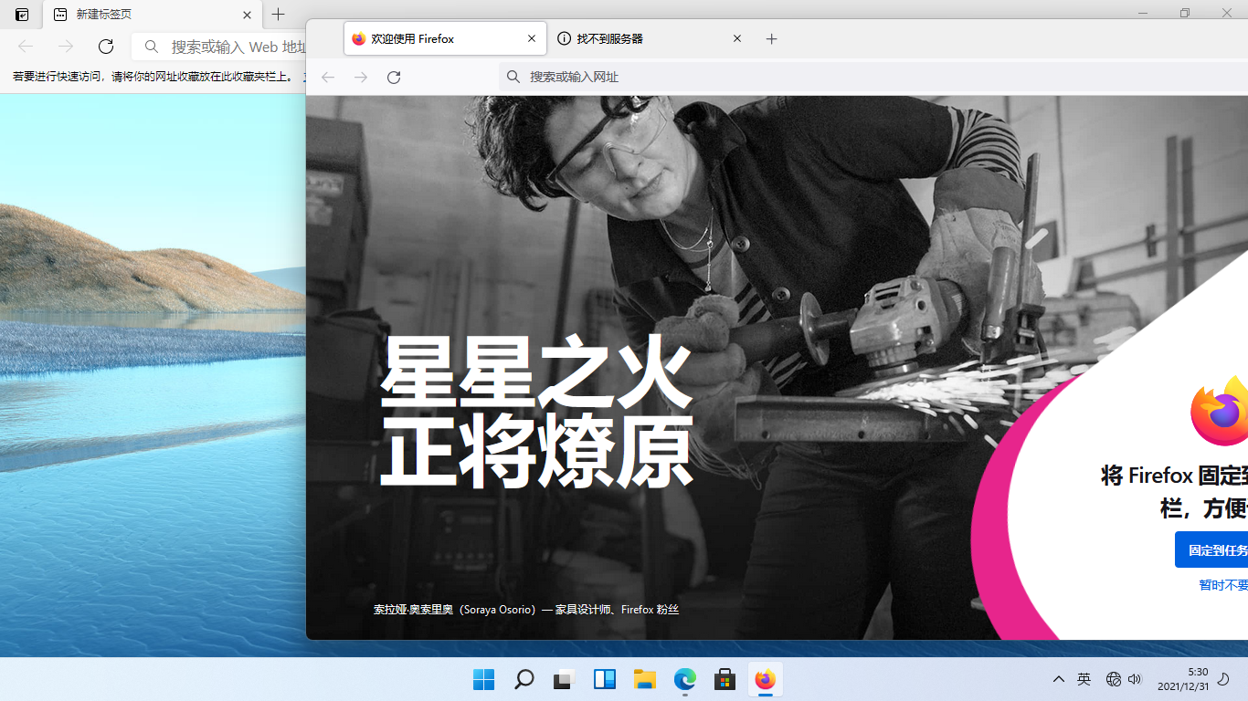Expand hidden system tray icons

[x=1058, y=679]
